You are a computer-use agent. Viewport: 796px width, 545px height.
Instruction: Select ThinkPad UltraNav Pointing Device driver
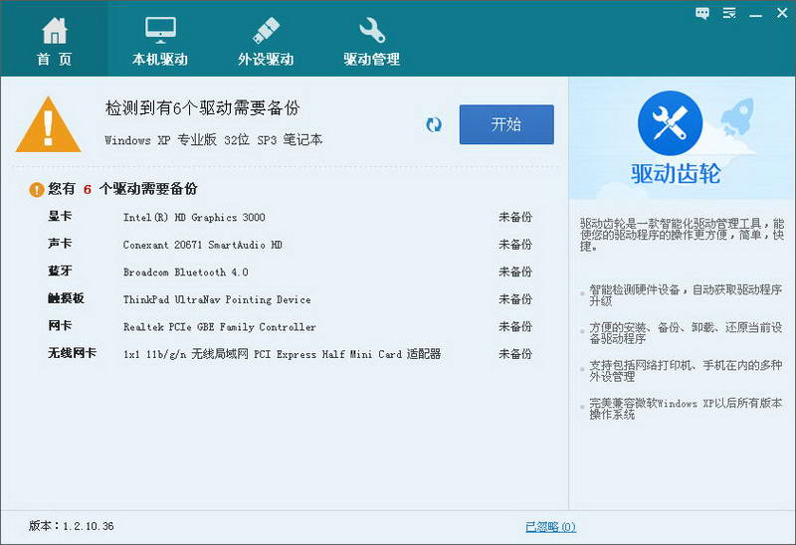point(217,299)
